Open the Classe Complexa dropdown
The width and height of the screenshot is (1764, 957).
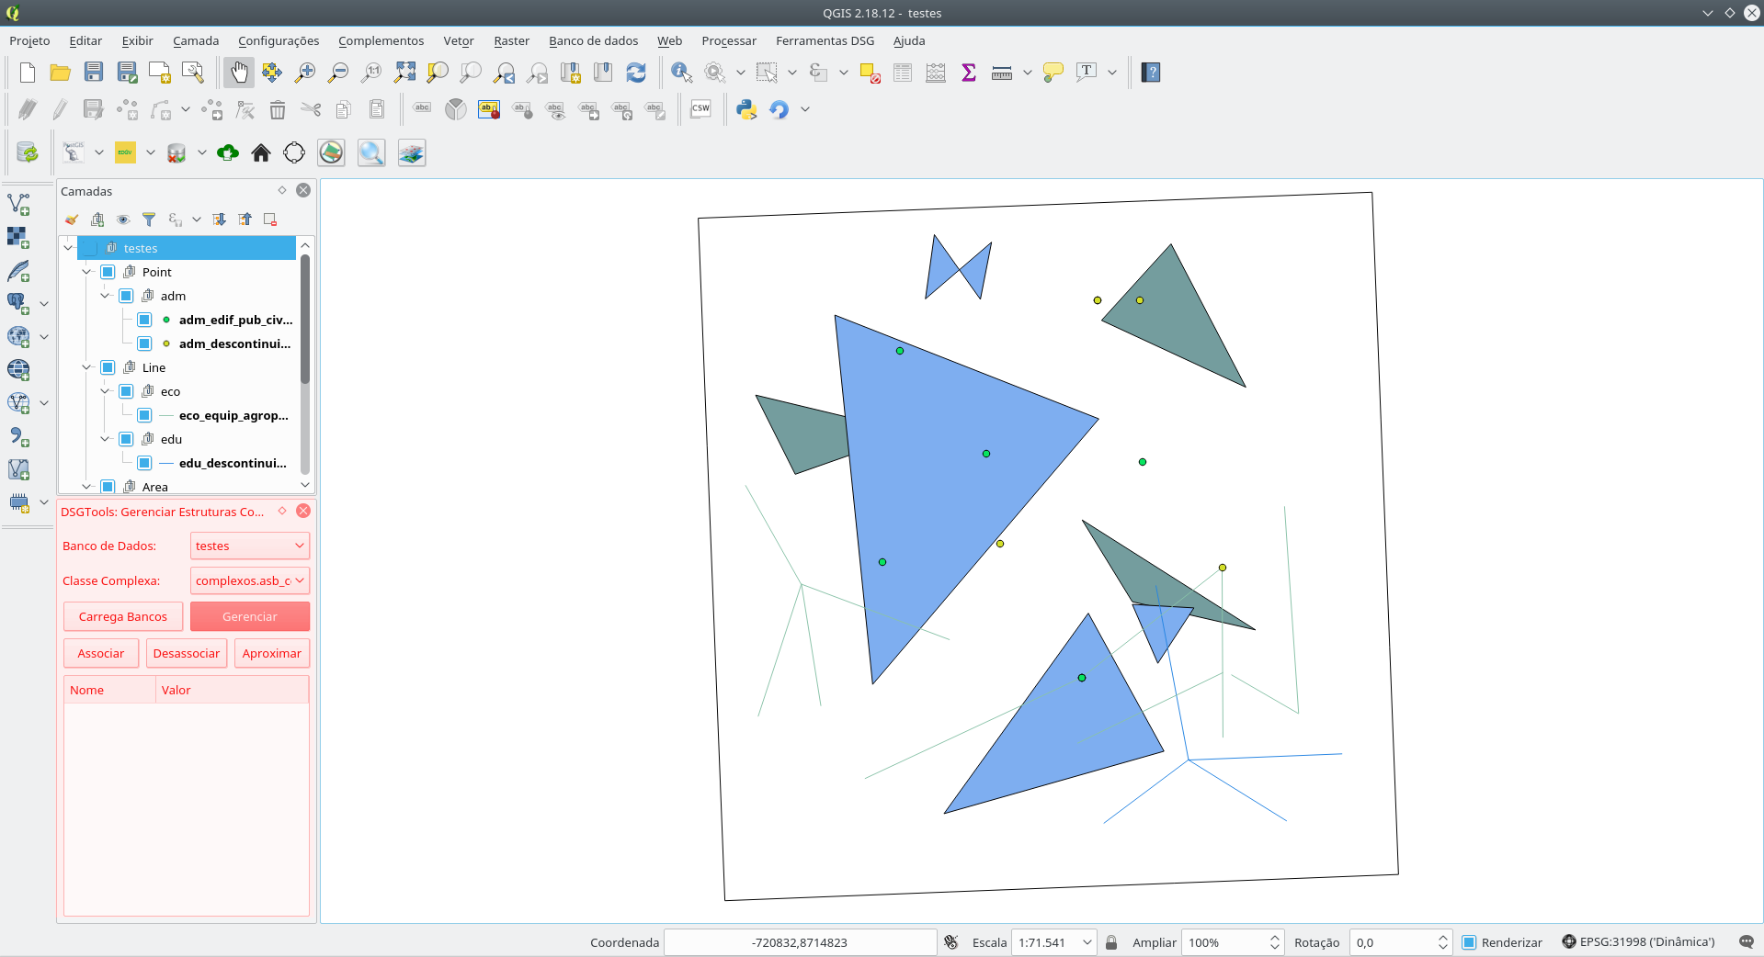coord(250,580)
